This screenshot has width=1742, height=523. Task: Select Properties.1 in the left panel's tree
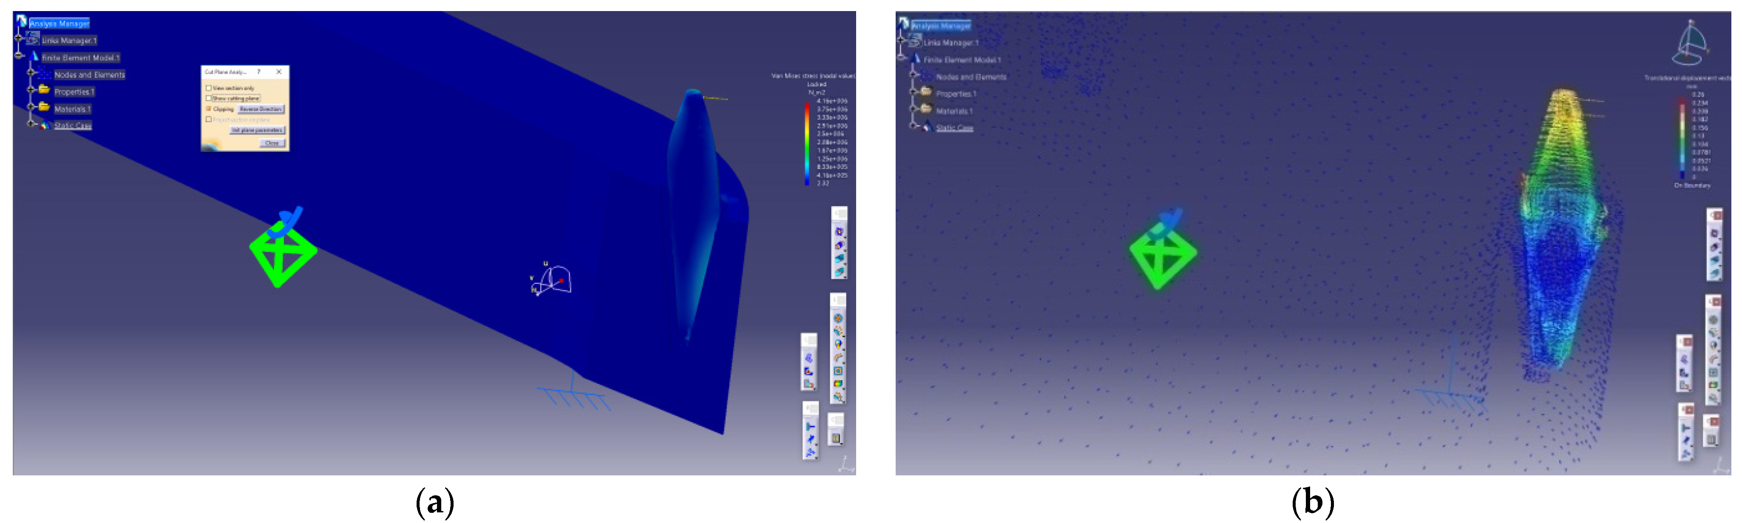tap(74, 92)
